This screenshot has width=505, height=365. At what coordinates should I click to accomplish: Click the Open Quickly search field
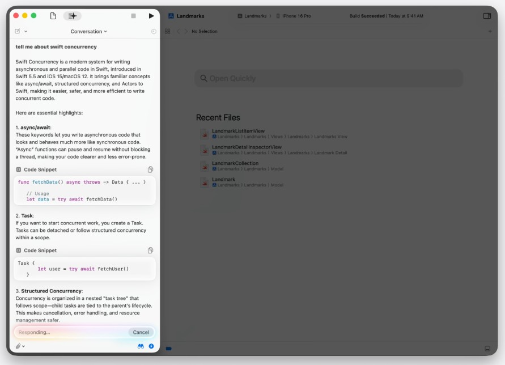[x=329, y=78]
